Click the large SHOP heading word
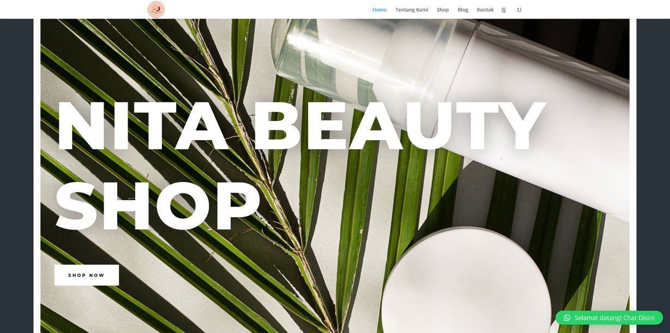This screenshot has height=333, width=670. pyautogui.click(x=158, y=206)
